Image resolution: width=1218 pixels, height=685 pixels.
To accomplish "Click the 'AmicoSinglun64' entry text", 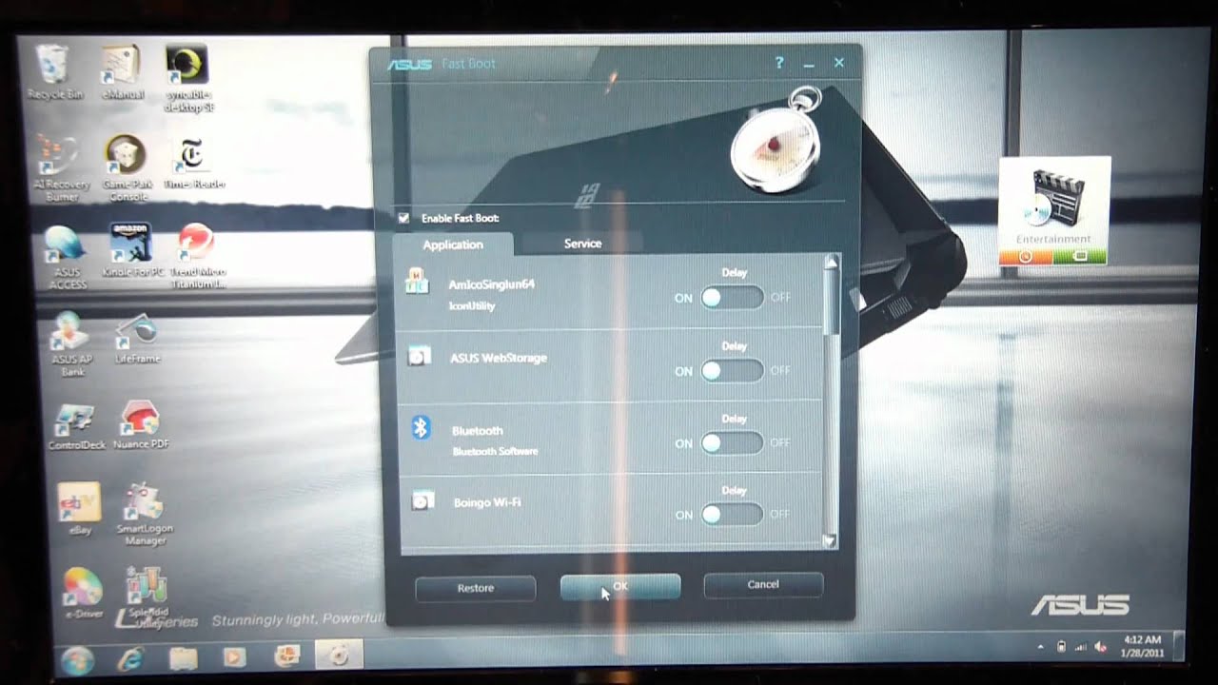I will point(492,284).
